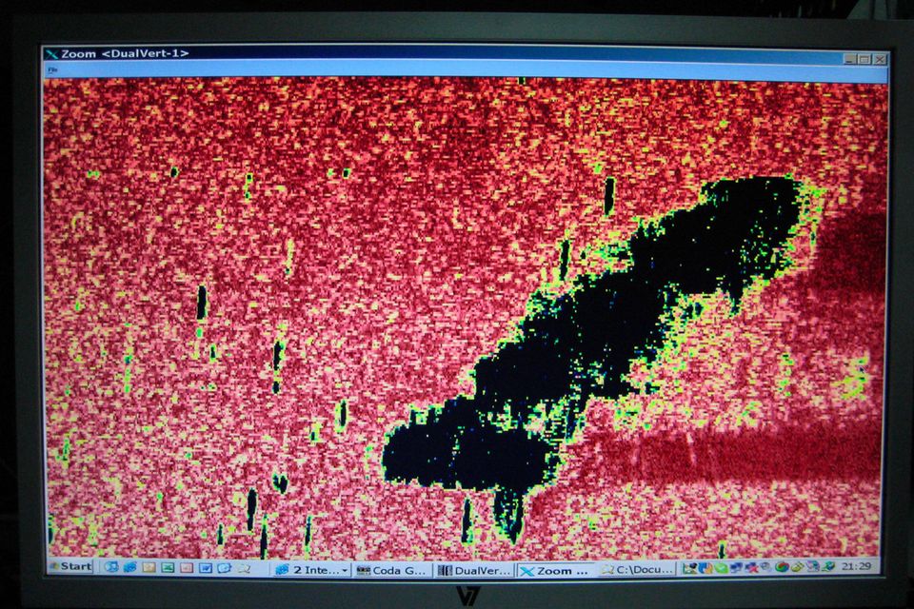Switch to the Coda G... taskbar window
Image resolution: width=914 pixels, height=609 pixels.
coord(391,570)
